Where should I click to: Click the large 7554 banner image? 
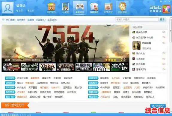pos(66,44)
